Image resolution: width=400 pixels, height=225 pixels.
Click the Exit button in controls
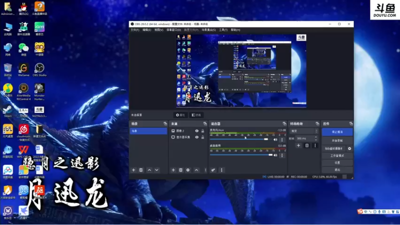click(337, 170)
